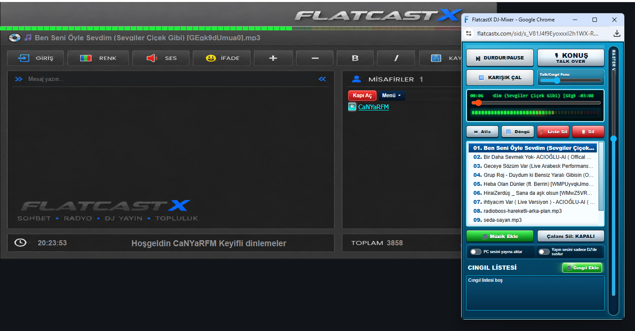Screen dimensions: 635x331
Task: Toggle Yayın sesini sadece DJ'de sustur switch
Action: point(544,252)
